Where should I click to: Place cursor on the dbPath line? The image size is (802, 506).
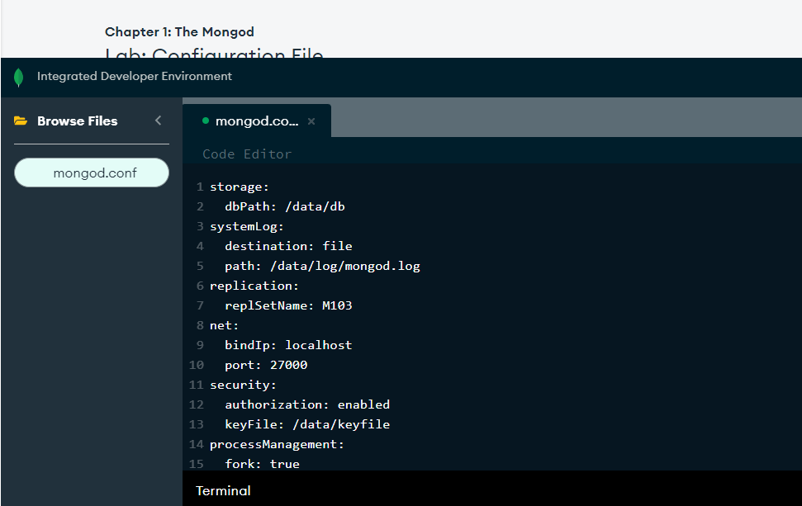284,206
